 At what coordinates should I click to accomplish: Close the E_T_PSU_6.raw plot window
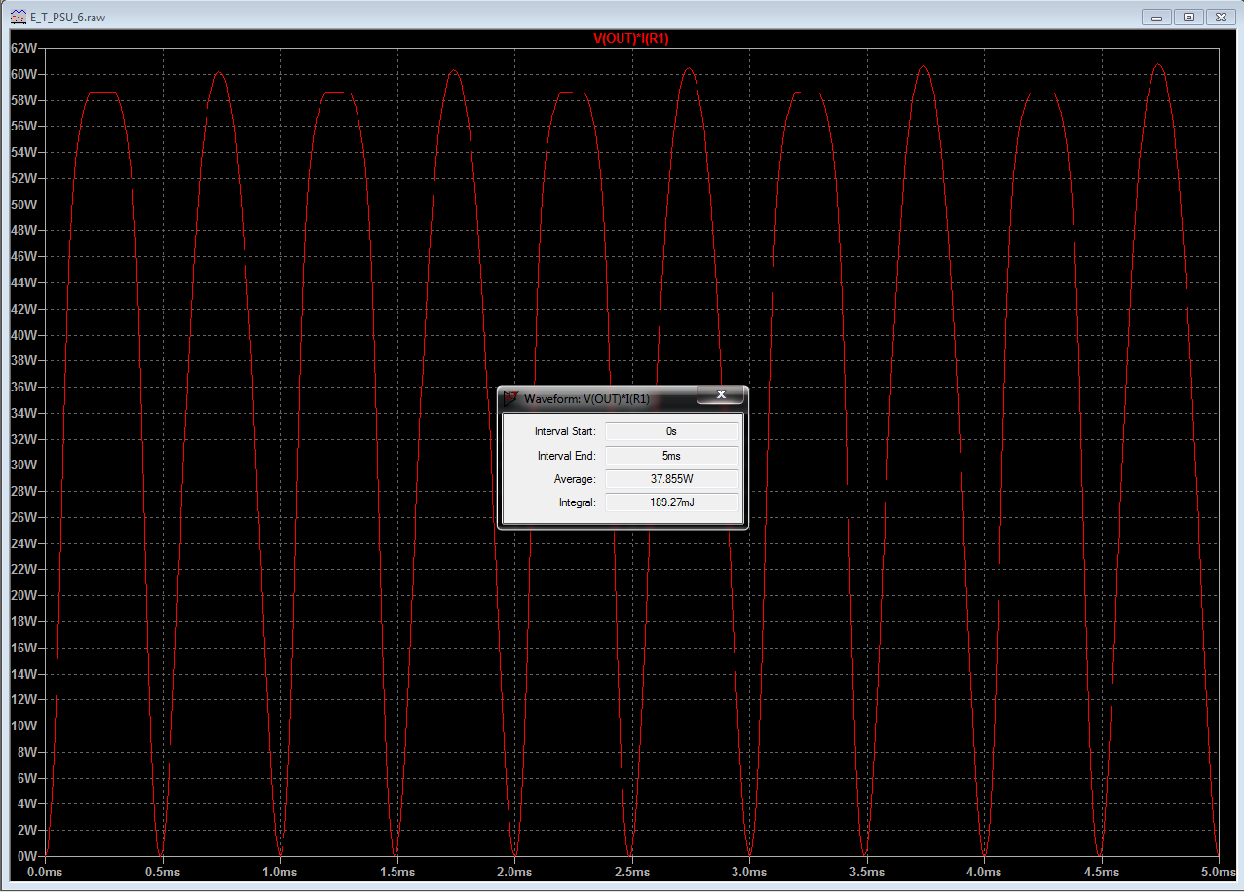click(x=1220, y=18)
